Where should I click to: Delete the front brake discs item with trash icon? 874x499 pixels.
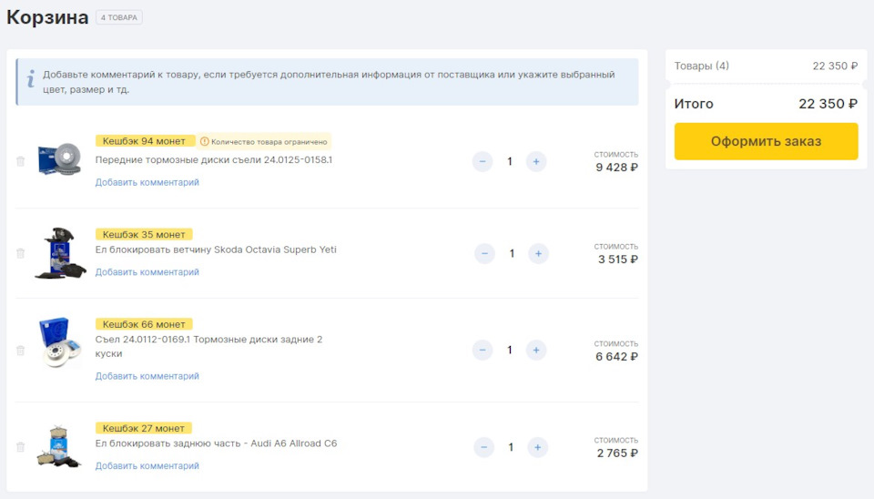point(20,161)
